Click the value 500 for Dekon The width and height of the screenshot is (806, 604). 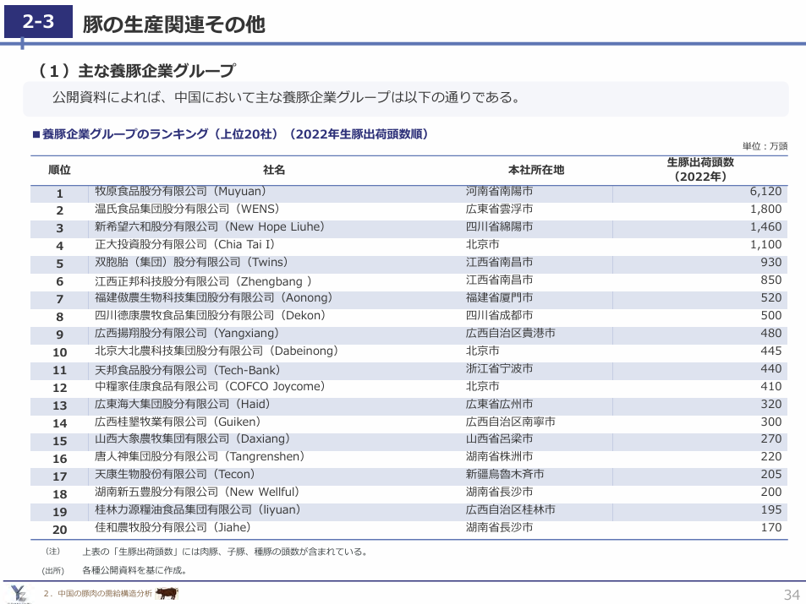tap(771, 315)
